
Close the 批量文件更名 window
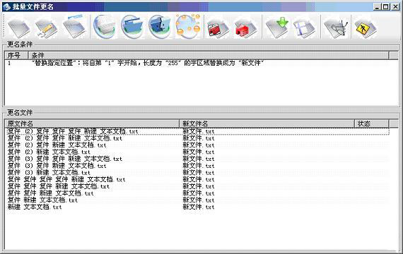(x=395, y=7)
